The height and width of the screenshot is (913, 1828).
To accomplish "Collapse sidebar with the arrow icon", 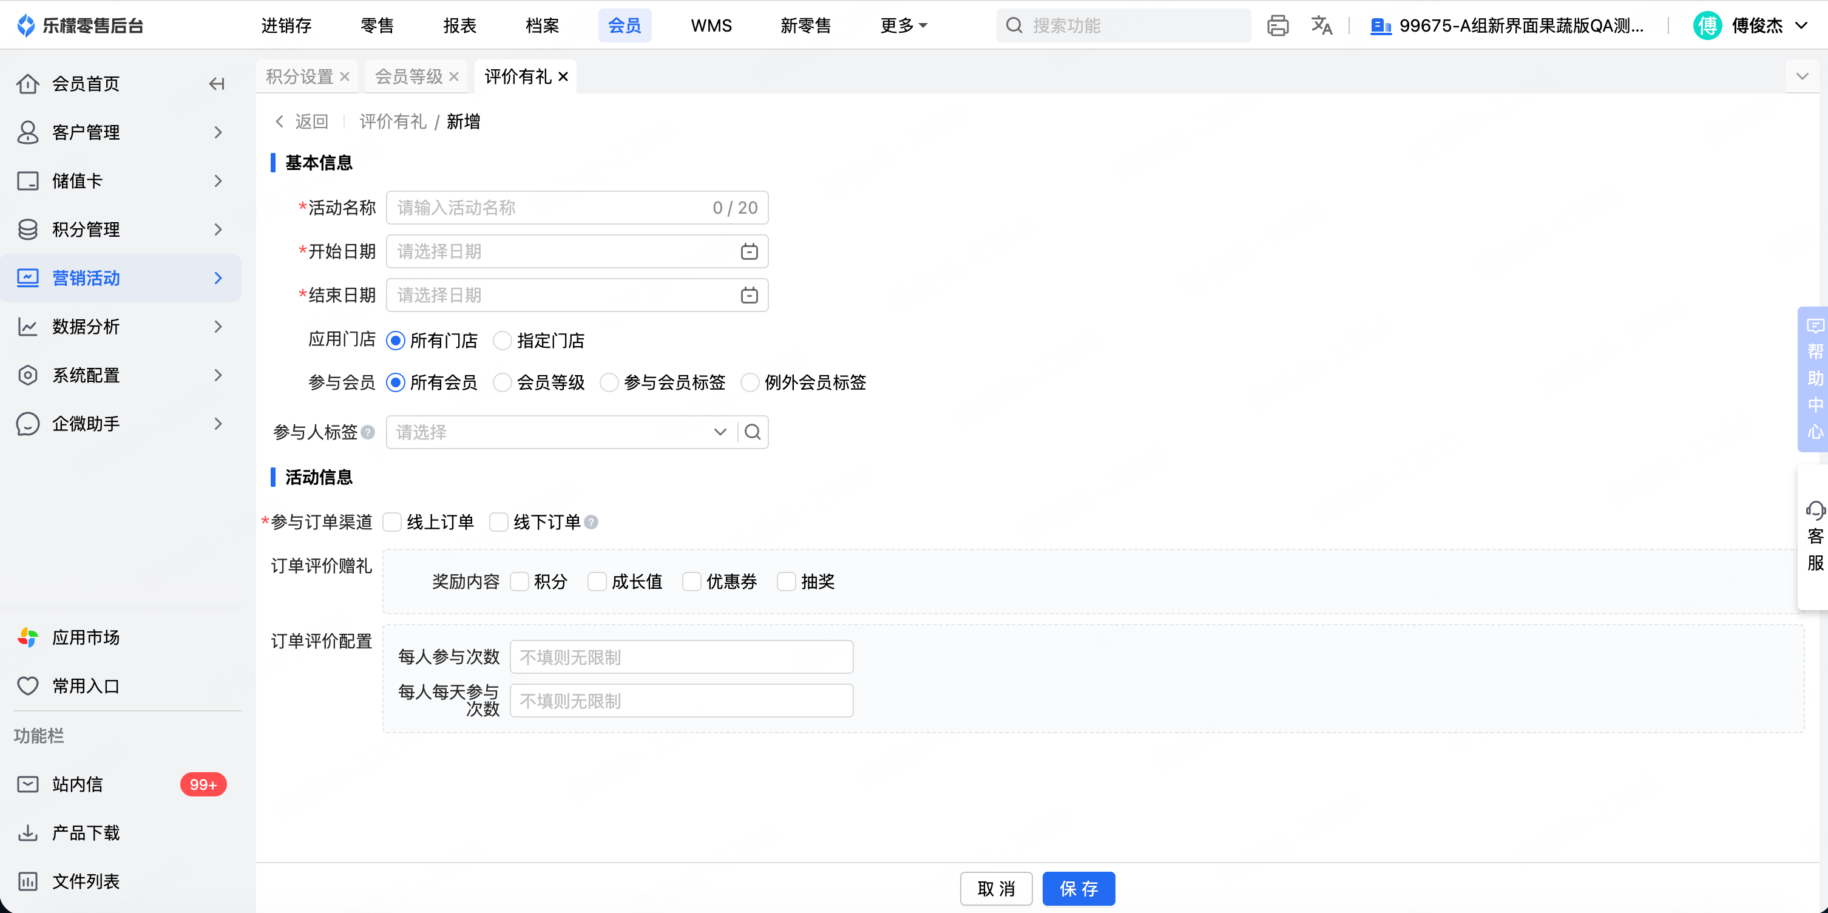I will pyautogui.click(x=217, y=84).
